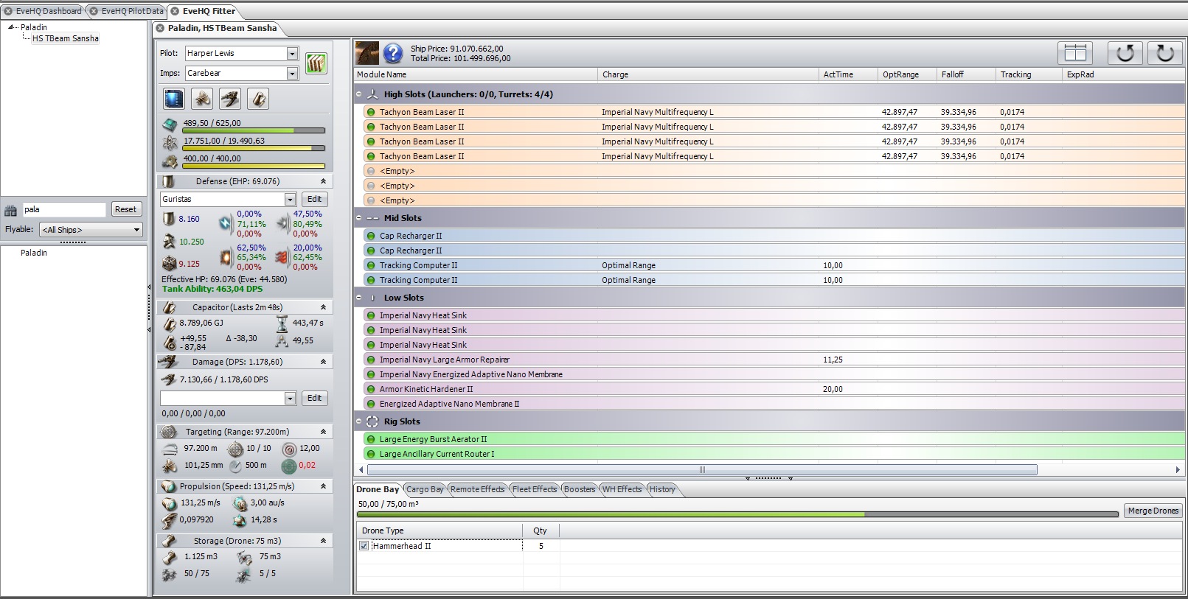Open the empty dropdown in Damage section
The height and width of the screenshot is (599, 1188).
(290, 399)
